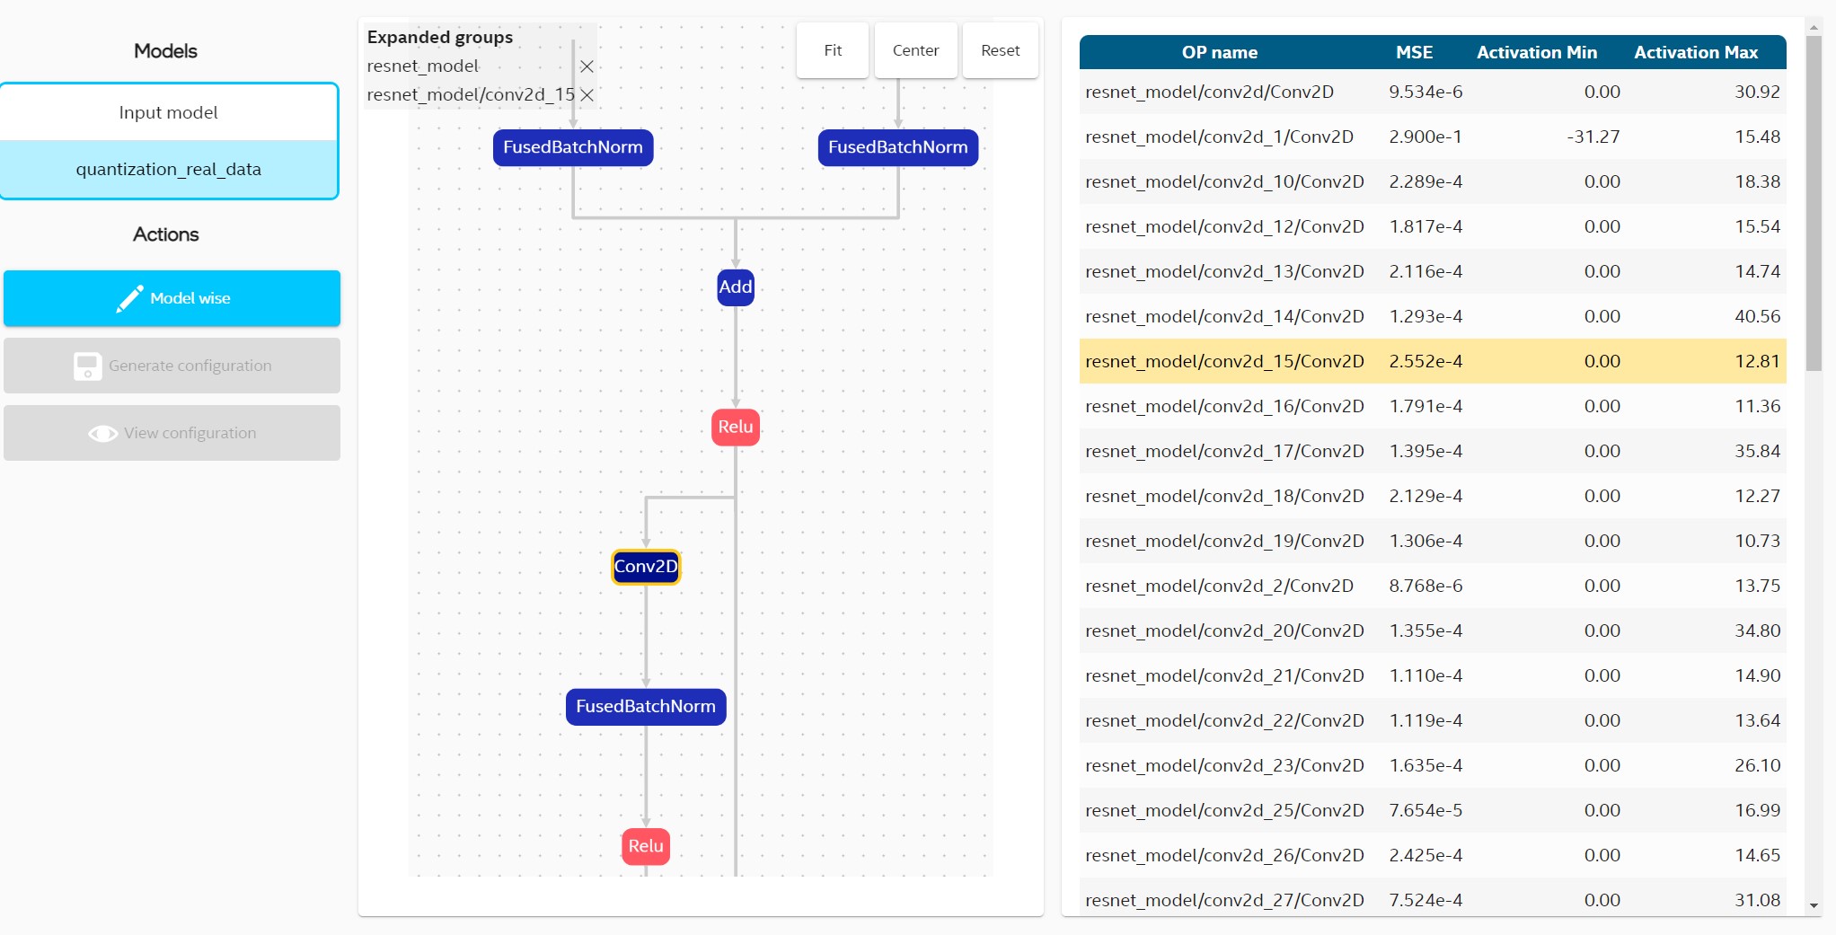
Task: Select row resnet_model/conv2d_13/Conv2D
Action: point(1433,271)
